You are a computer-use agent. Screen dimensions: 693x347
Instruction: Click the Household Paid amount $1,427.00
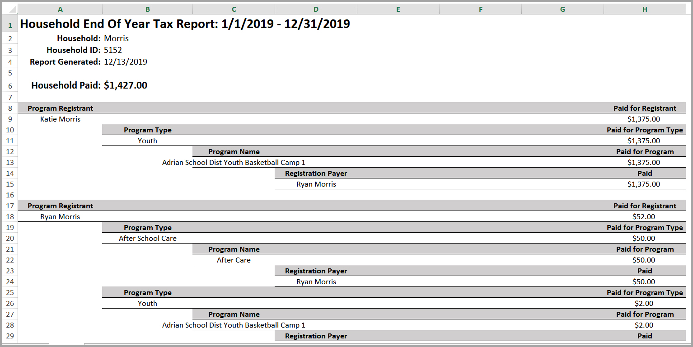[x=126, y=85]
